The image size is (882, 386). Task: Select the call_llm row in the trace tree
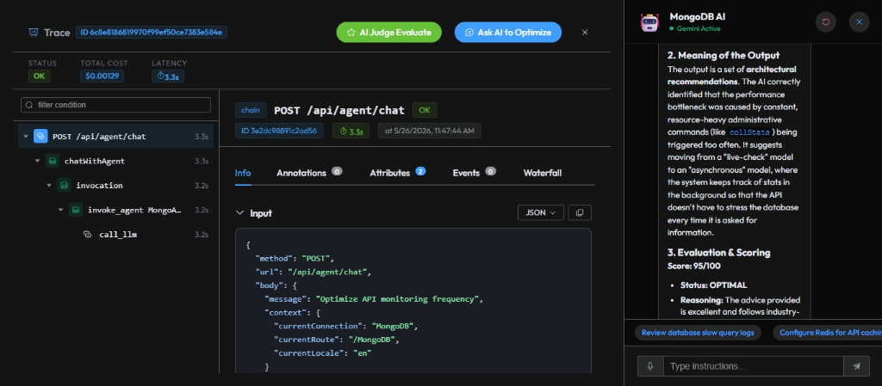(116, 235)
